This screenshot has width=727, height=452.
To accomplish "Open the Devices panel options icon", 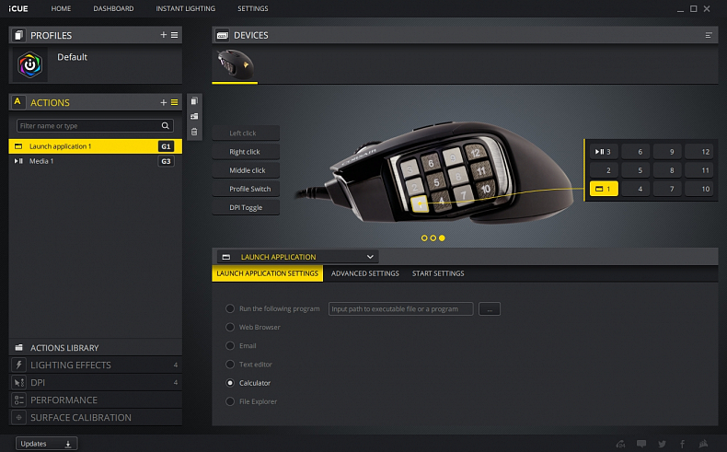I will (x=709, y=35).
